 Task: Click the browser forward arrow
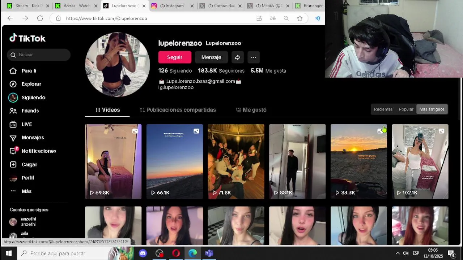(x=25, y=18)
